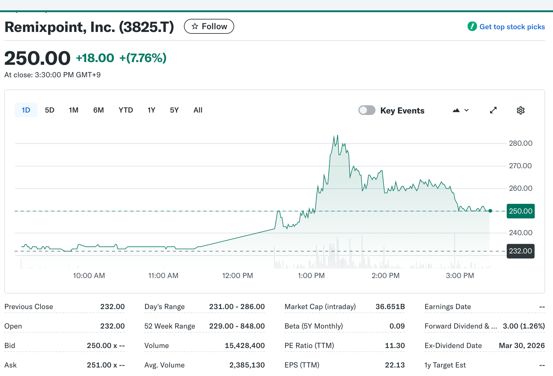
Task: Click the 232.00 previous close axis label
Action: pyautogui.click(x=520, y=251)
